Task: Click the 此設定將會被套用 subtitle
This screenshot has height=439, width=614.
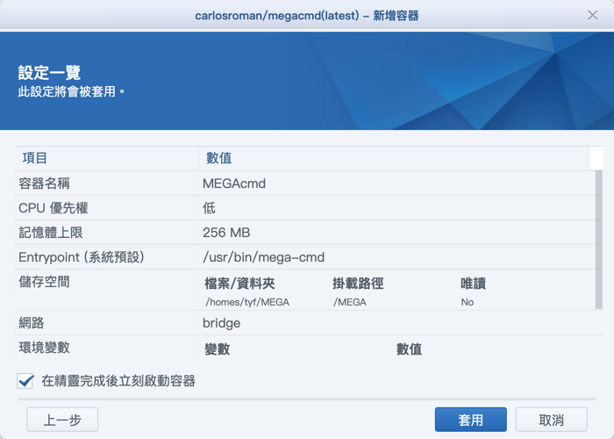Action: (71, 91)
